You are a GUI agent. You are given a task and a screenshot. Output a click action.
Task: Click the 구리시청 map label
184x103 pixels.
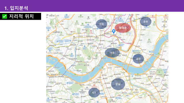click(x=164, y=22)
